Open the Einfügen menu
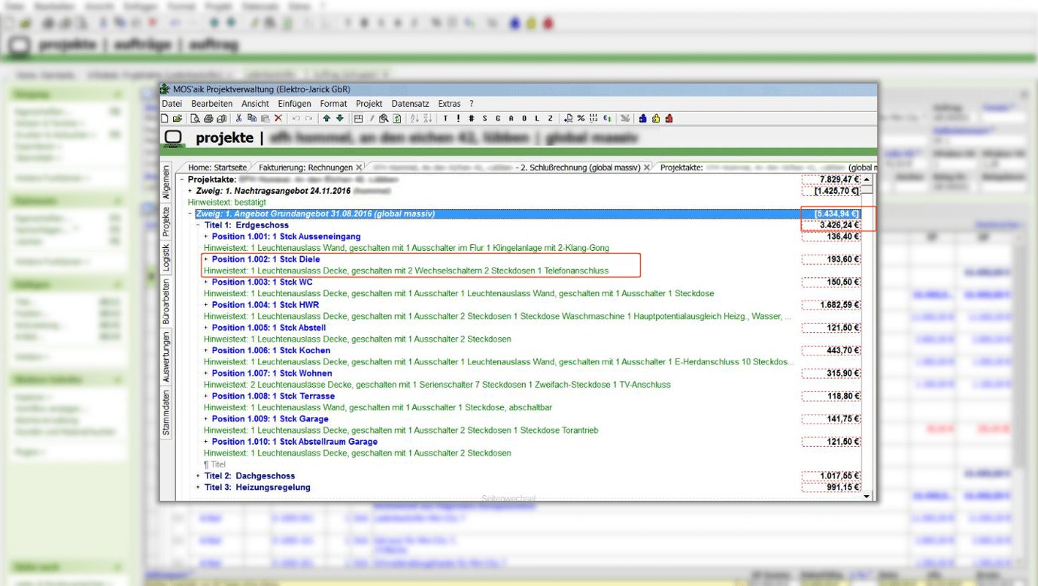 (294, 104)
